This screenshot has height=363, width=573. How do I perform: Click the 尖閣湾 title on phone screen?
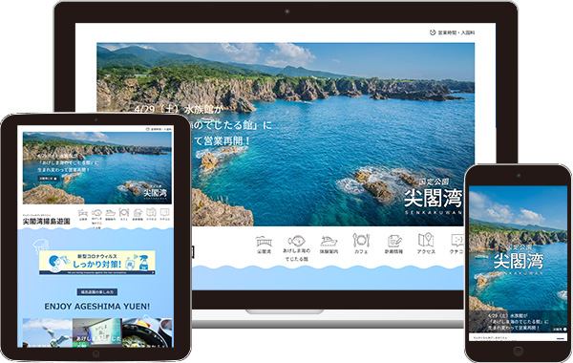coord(519,261)
